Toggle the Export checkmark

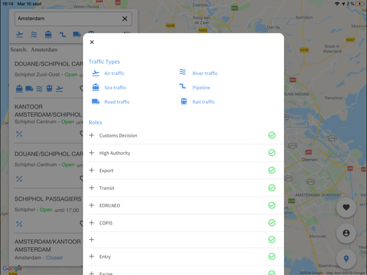tap(272, 170)
